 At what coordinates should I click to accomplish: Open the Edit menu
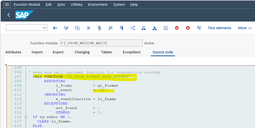[49, 5]
